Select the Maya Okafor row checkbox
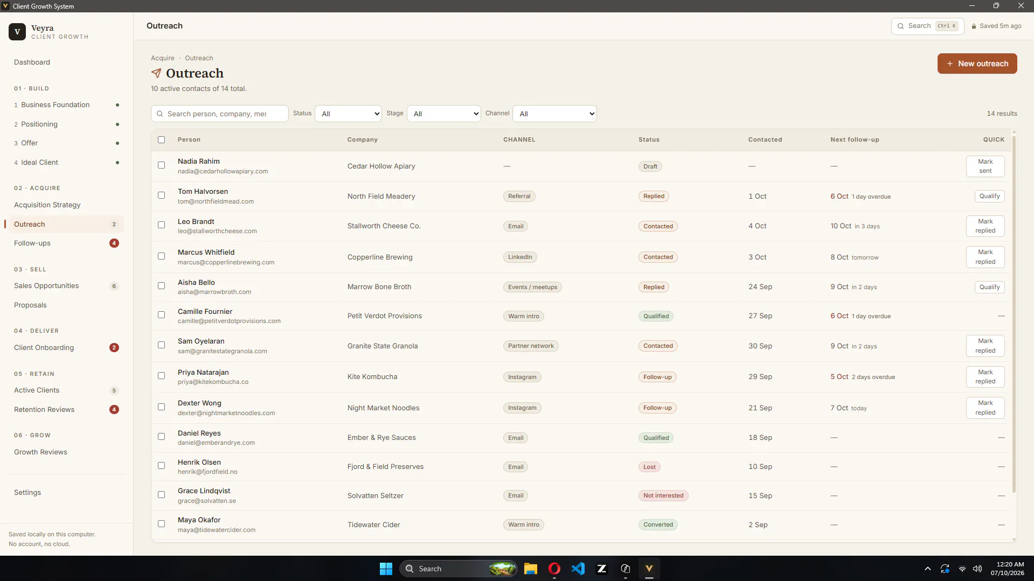Image resolution: width=1034 pixels, height=581 pixels. (161, 524)
